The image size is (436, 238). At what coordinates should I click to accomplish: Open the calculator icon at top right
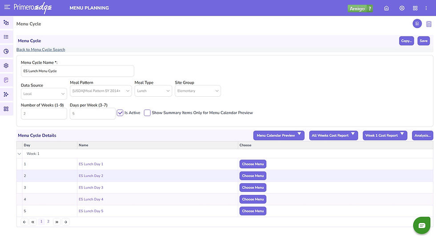point(429,24)
